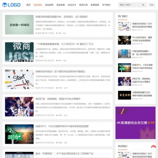Viewport: 158px width, 158px height.
Task: Click the 登录 login button
Action: (x=151, y=5)
